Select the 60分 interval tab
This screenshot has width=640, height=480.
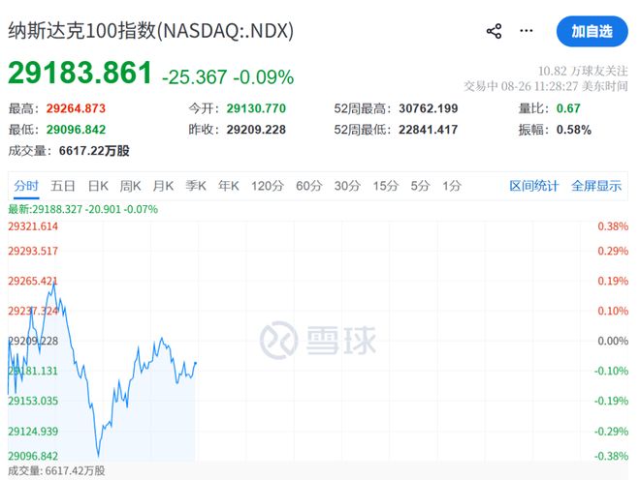309,186
